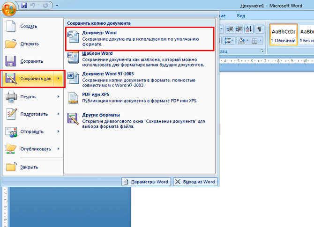Click the shading paint bucket color button
Image resolution: width=314 pixels, height=227 pixels.
click(241, 41)
